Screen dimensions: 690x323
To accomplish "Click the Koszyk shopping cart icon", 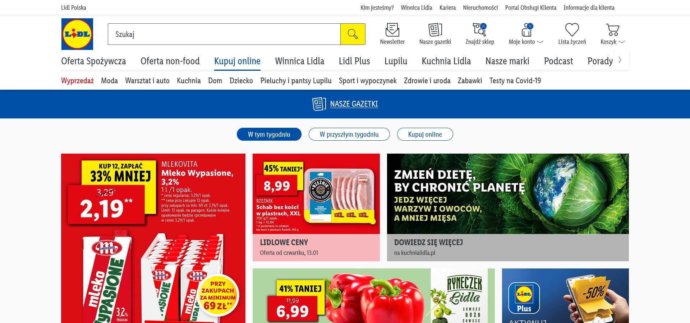I will [x=613, y=30].
